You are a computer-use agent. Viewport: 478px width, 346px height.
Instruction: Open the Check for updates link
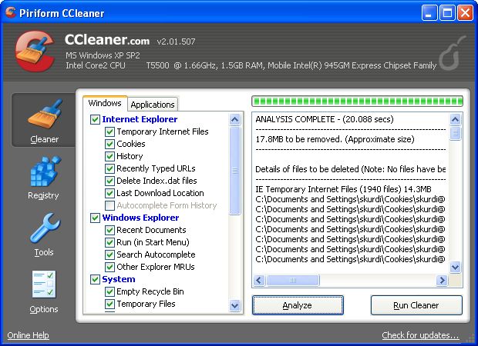[x=420, y=335]
